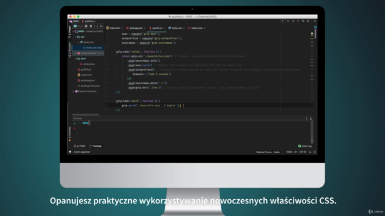Image resolution: width=385 pixels, height=216 pixels.
Task: Select styles.scss file in project tree
Action: tap(88, 64)
